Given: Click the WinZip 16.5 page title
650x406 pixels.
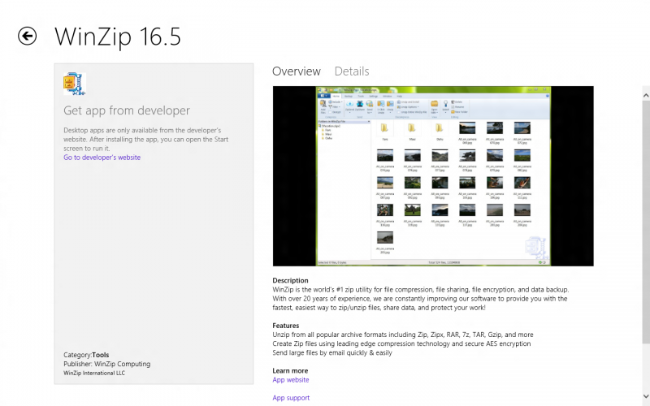Looking at the screenshot, I should pos(118,37).
